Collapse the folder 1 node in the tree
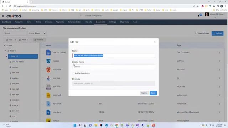 [6, 51]
